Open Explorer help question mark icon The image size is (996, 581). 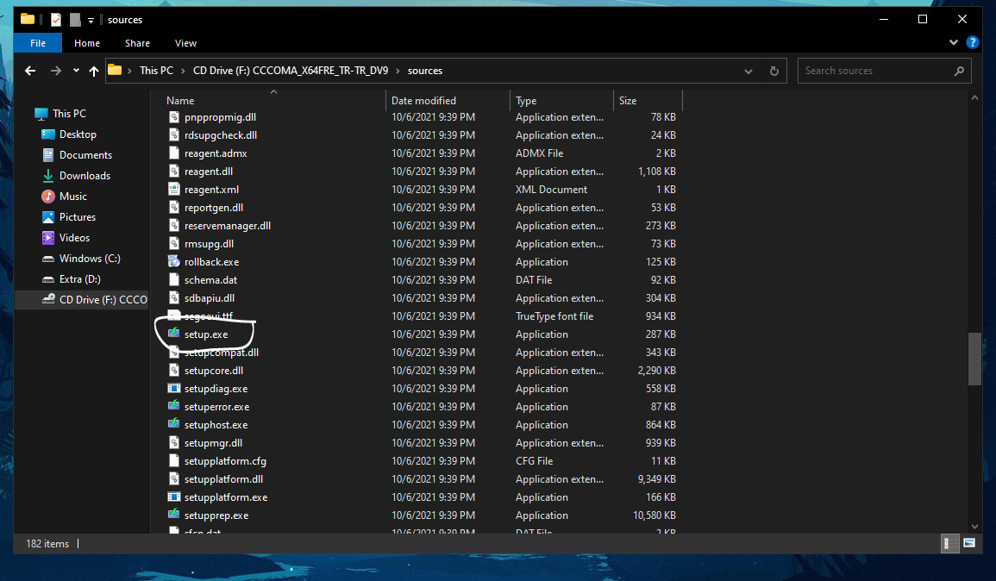972,42
